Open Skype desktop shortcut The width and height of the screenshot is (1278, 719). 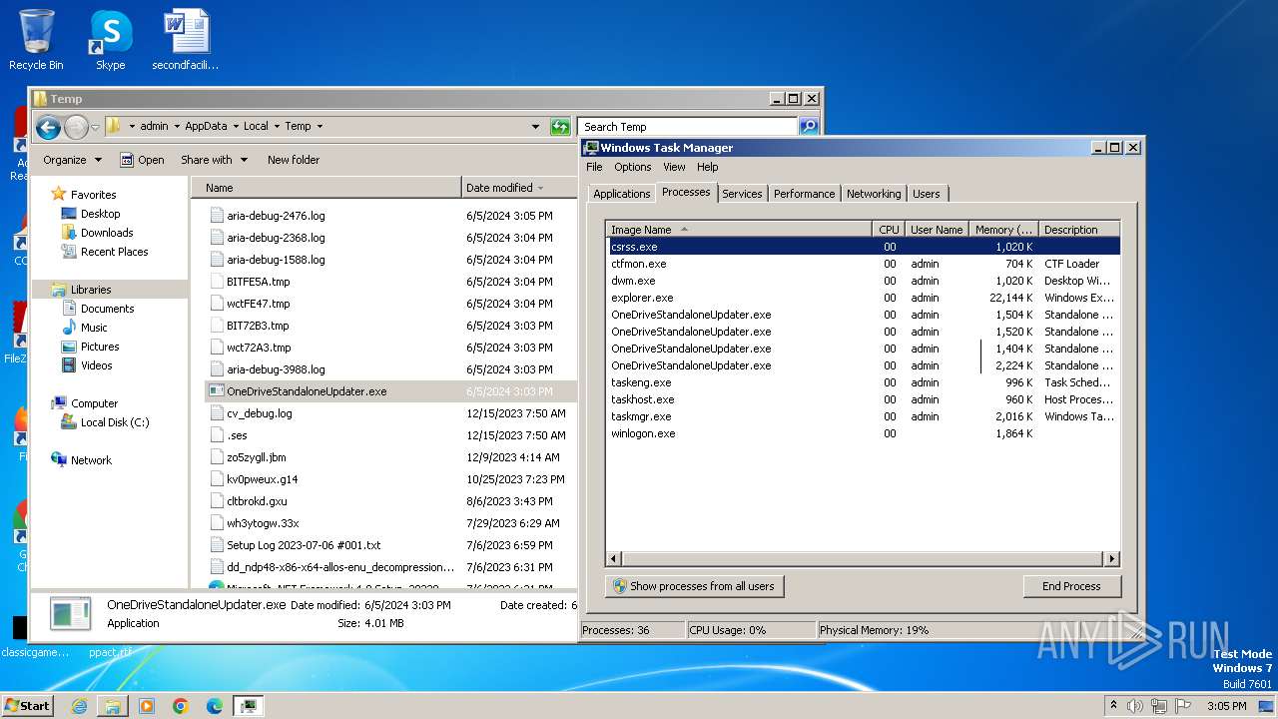[x=110, y=40]
